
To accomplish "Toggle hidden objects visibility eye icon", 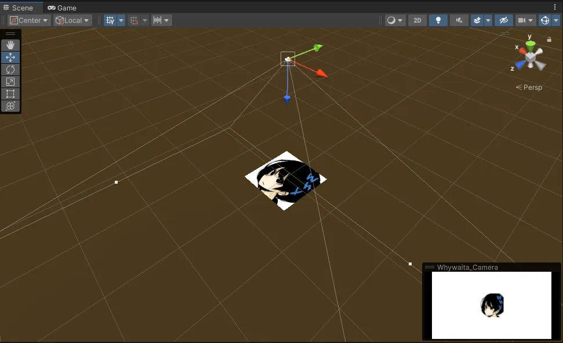I will (503, 20).
